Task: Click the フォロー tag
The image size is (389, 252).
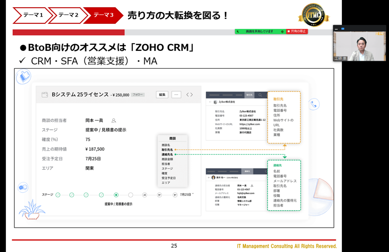Action: click(x=138, y=95)
